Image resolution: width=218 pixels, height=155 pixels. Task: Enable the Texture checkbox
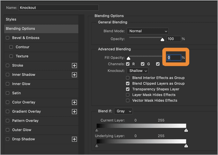click(11, 56)
